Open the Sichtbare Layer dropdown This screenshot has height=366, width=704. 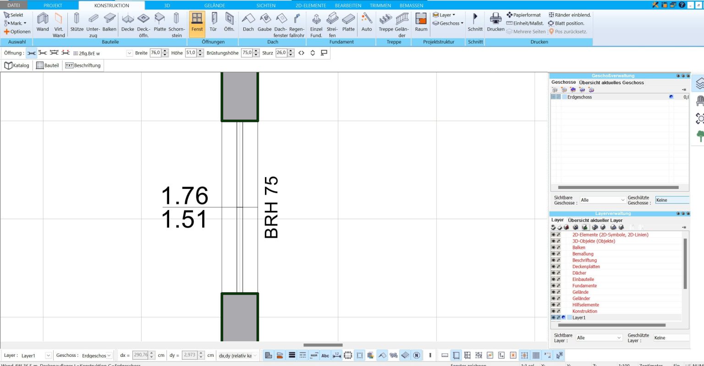pos(599,338)
